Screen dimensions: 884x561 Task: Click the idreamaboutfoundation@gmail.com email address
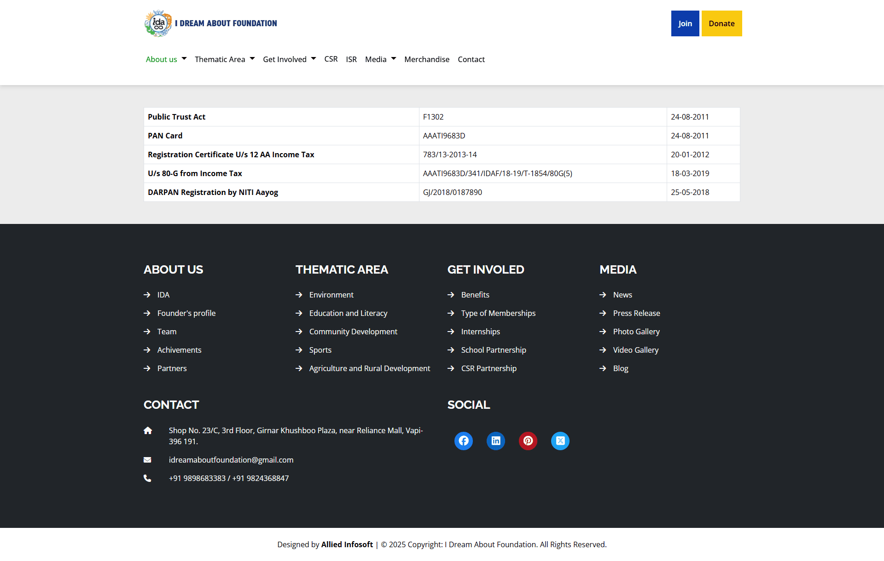(231, 460)
